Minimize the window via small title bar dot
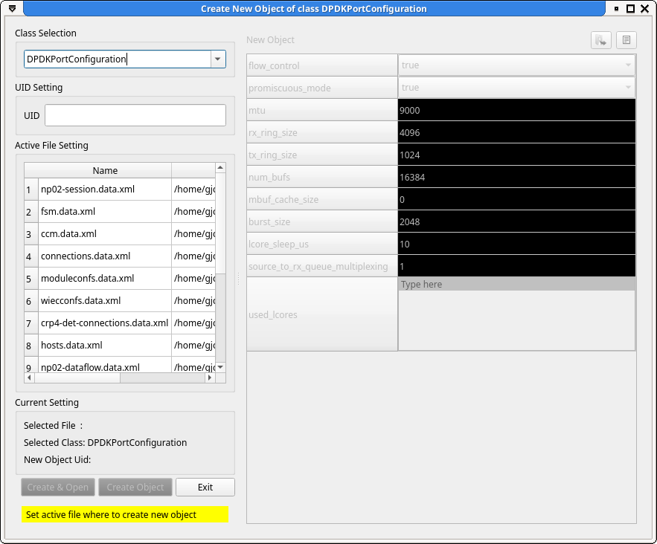The image size is (657, 544). tap(616, 8)
